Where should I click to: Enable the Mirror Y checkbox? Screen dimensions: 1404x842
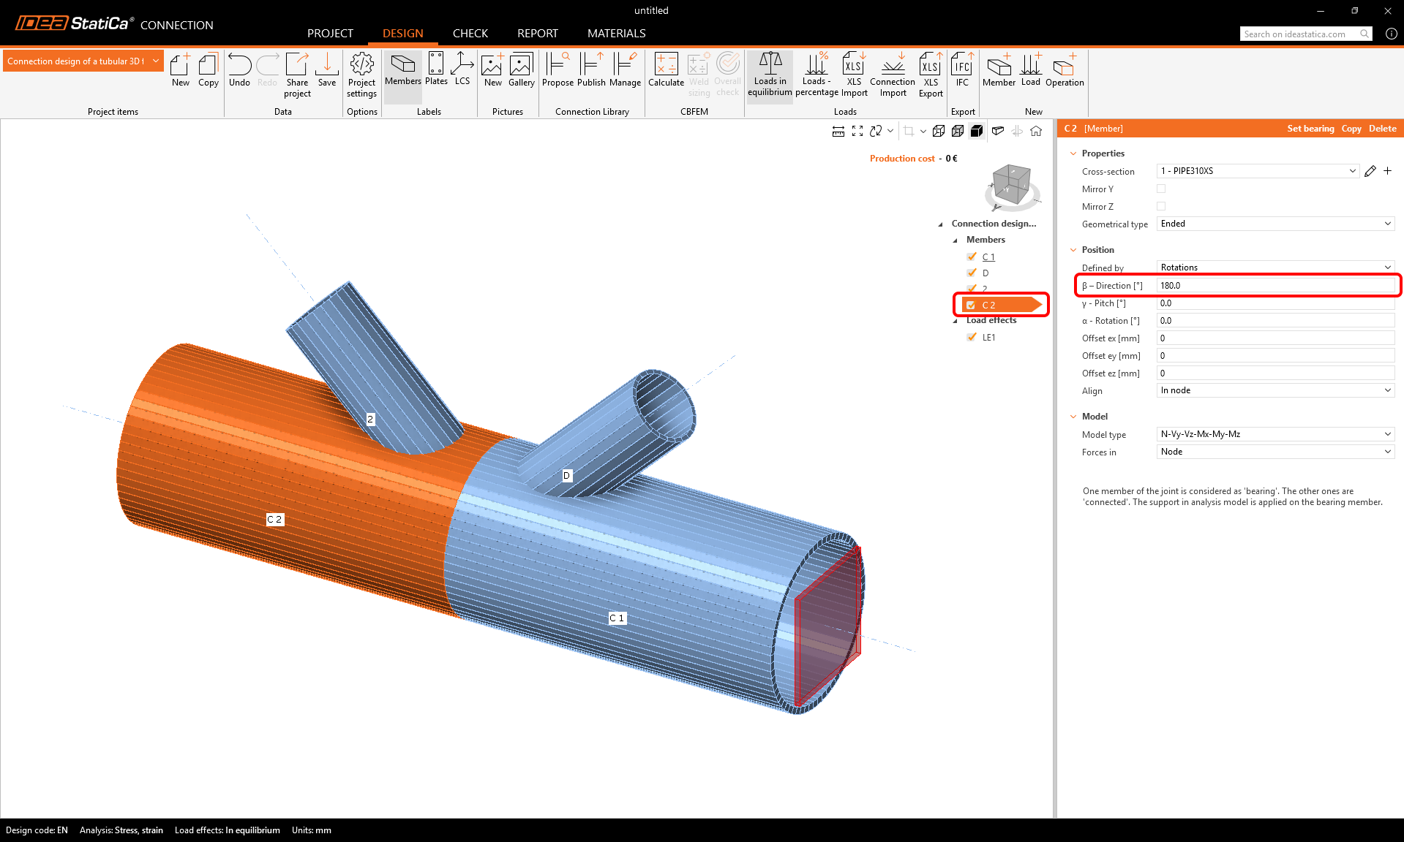pyautogui.click(x=1161, y=189)
